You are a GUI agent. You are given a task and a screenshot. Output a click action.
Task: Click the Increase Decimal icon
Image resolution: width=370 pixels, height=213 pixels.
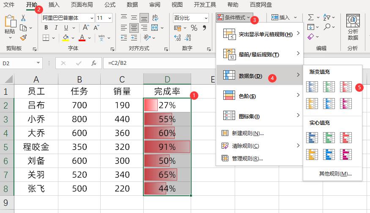pos(177,38)
